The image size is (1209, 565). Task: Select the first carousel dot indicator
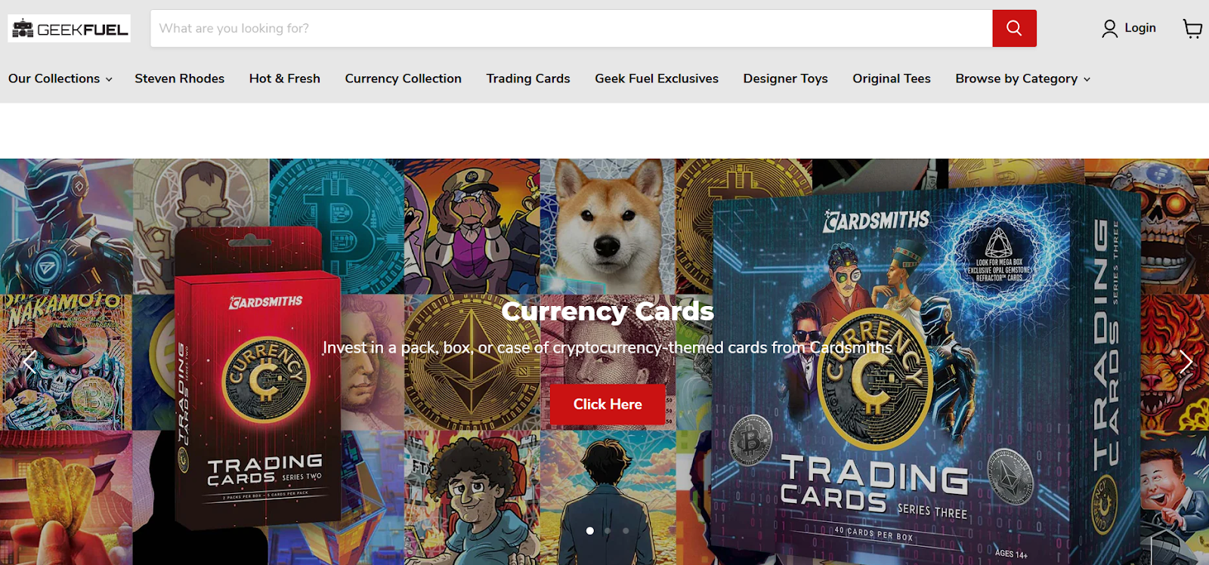pyautogui.click(x=590, y=531)
